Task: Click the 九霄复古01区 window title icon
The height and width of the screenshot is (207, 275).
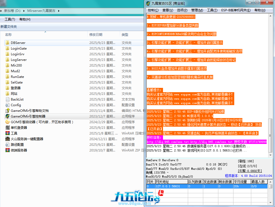Action: click(148, 3)
